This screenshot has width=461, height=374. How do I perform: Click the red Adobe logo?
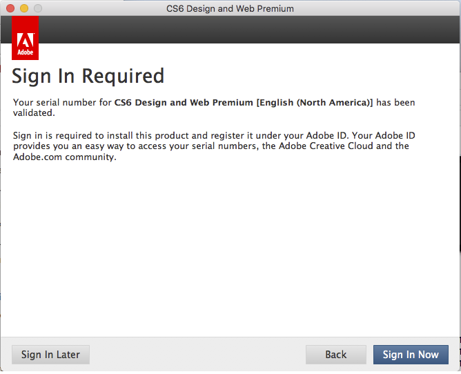(x=25, y=38)
